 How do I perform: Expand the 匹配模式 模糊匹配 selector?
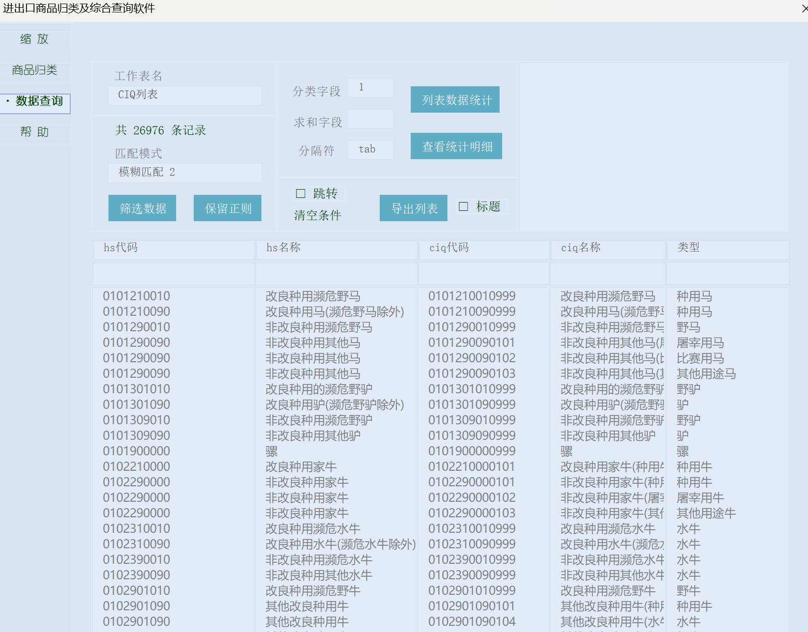[184, 173]
